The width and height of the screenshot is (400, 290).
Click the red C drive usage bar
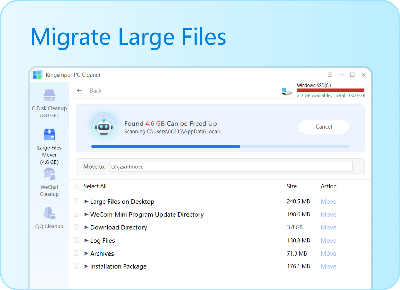tap(331, 90)
